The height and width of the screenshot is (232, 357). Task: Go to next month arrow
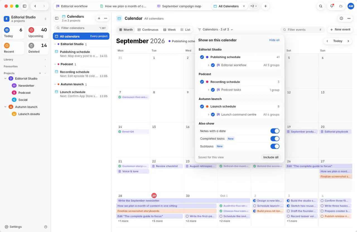pos(348,41)
